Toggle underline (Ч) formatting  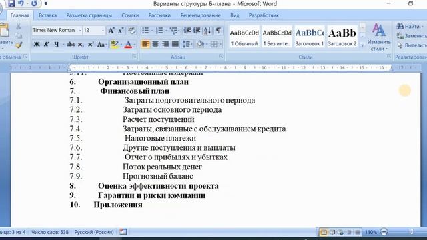tap(56, 44)
